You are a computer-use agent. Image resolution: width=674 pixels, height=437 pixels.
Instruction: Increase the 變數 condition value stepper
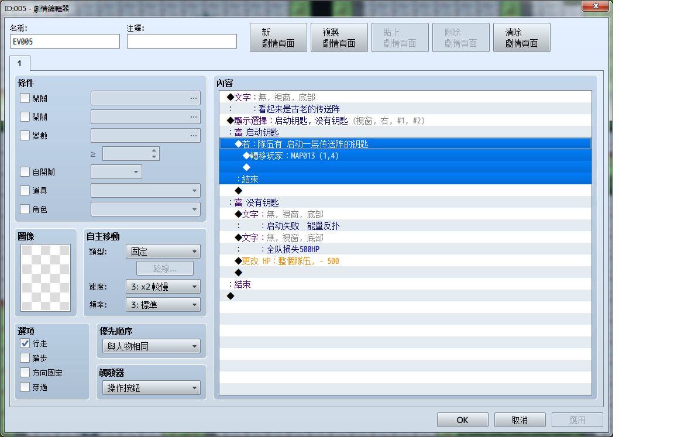tap(154, 150)
